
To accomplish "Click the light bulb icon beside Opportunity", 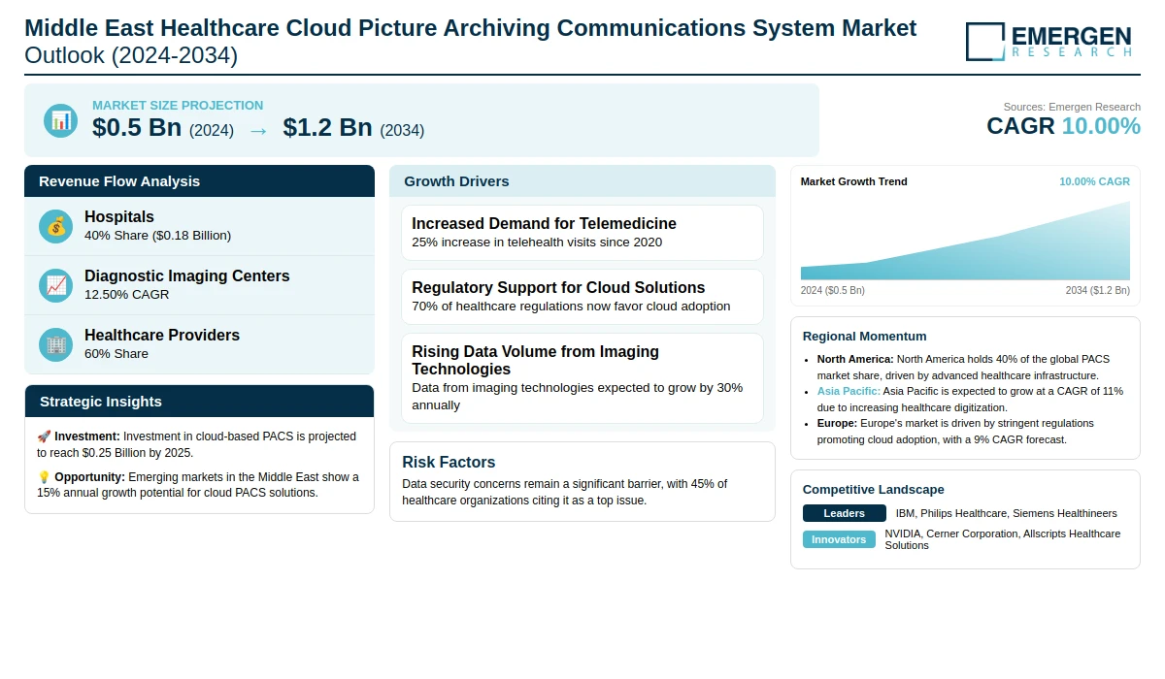I will pyautogui.click(x=44, y=477).
